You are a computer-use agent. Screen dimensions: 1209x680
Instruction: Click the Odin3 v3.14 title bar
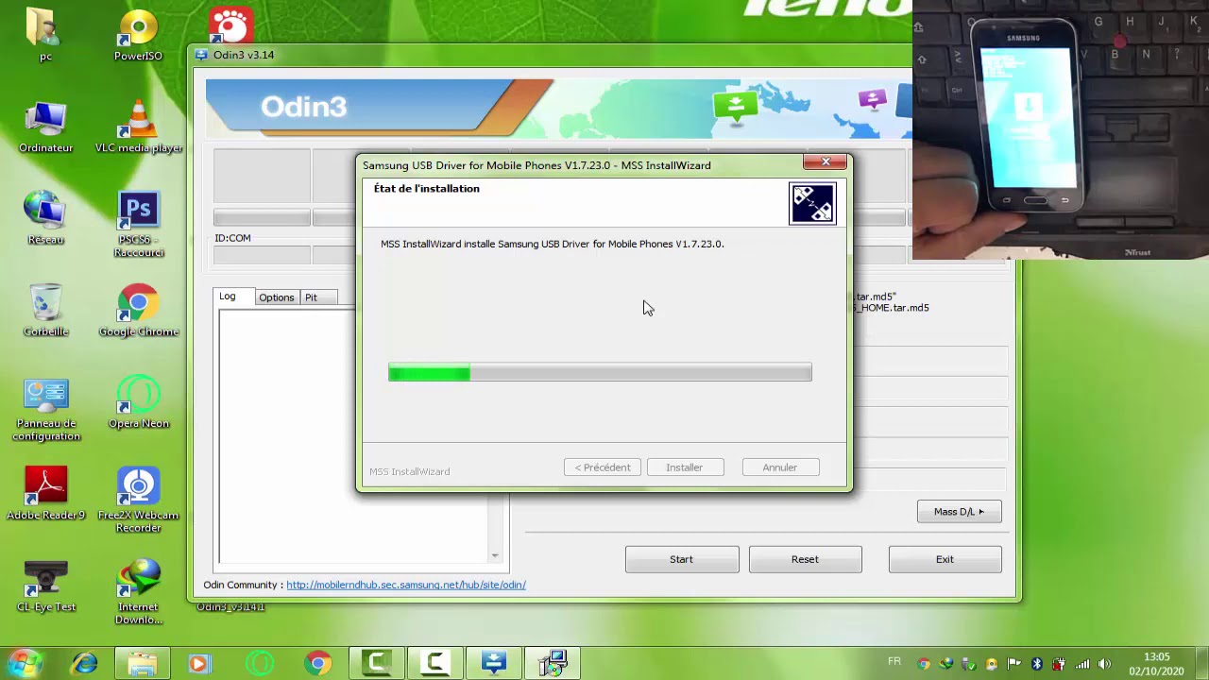coord(551,55)
